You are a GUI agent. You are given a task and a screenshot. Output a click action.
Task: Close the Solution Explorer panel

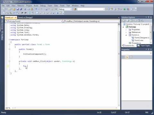[151, 17]
